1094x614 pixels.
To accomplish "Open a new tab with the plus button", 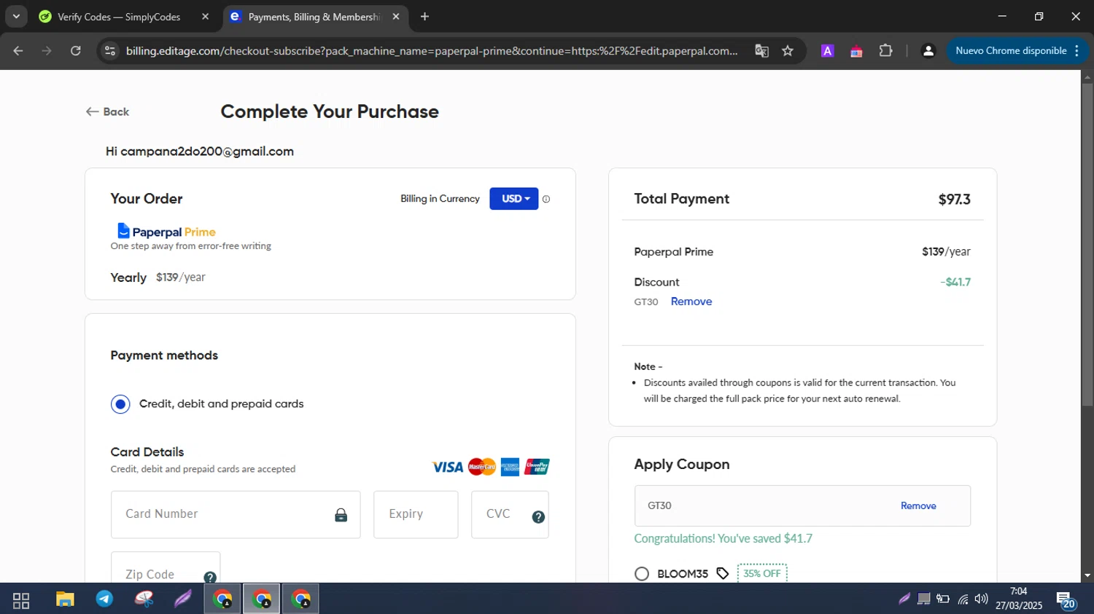I will click(424, 17).
